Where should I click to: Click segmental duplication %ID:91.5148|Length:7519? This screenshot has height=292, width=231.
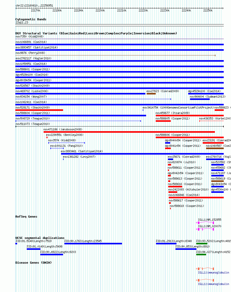(x=33, y=241)
